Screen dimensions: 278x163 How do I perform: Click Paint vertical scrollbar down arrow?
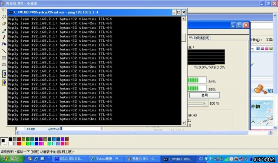click(275, 127)
